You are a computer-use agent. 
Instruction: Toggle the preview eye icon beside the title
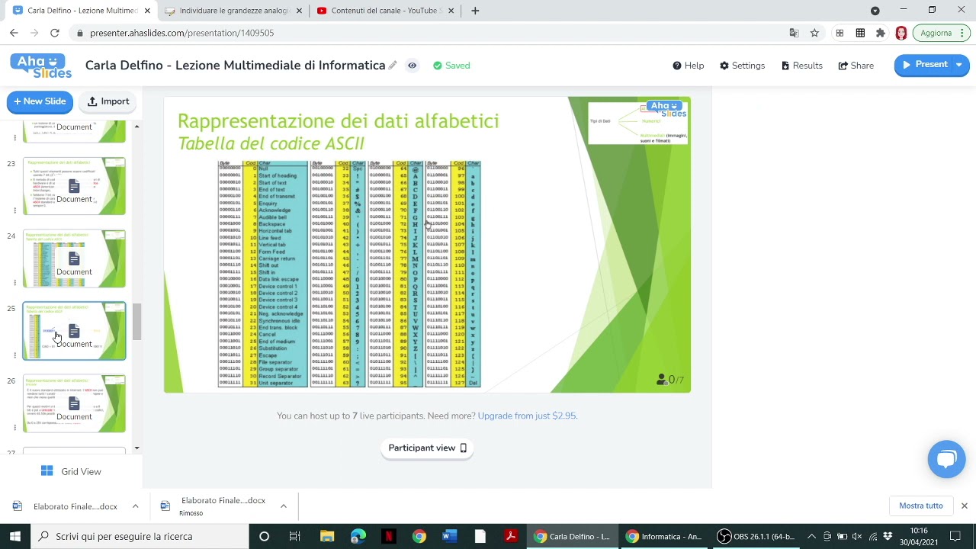point(413,66)
